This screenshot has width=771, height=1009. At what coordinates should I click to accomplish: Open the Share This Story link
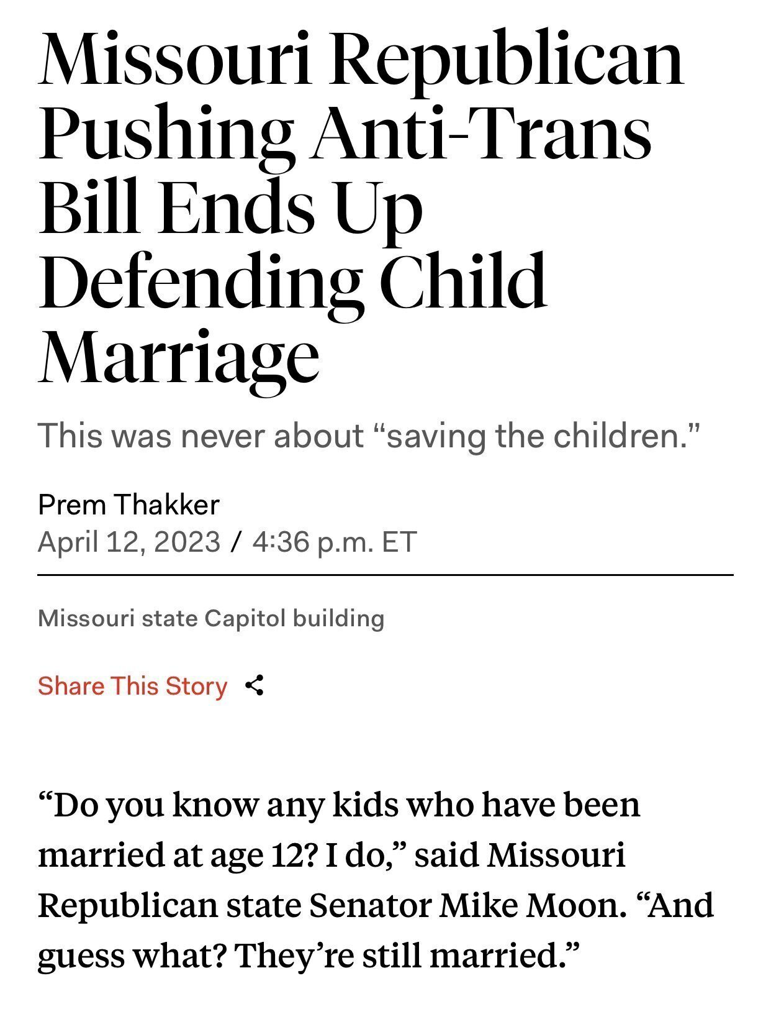pos(133,686)
